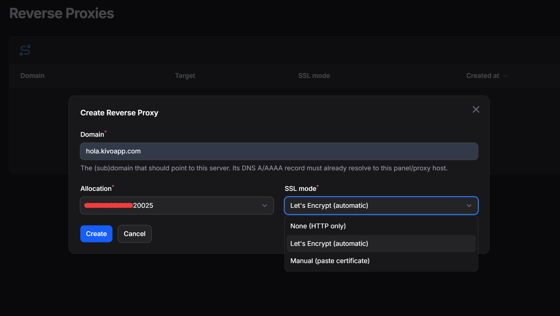Click the Cancel button
Viewport: 560px width, 316px height.
[x=134, y=234]
